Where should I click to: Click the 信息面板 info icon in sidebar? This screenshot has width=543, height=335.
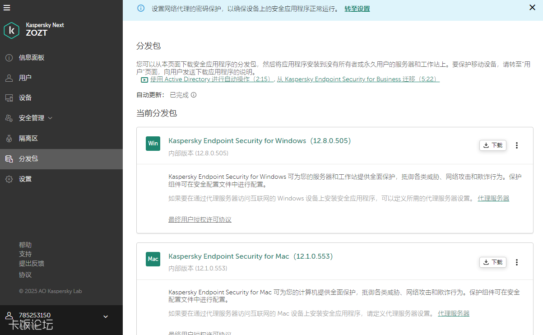pyautogui.click(x=9, y=58)
